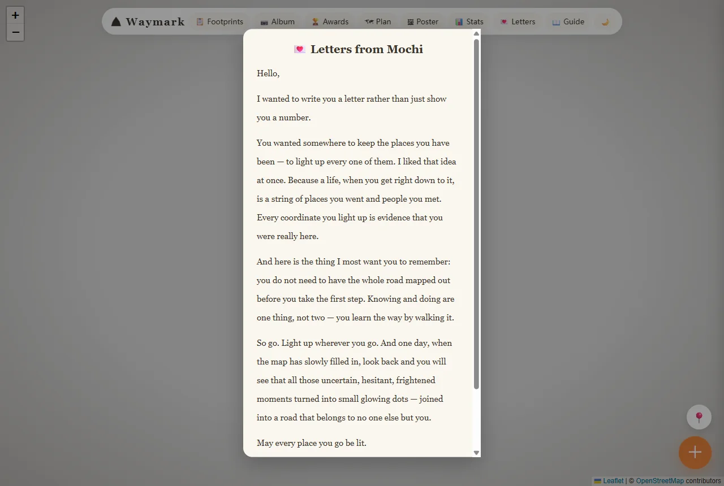Open the Footprints section
The height and width of the screenshot is (486, 724).
(219, 21)
